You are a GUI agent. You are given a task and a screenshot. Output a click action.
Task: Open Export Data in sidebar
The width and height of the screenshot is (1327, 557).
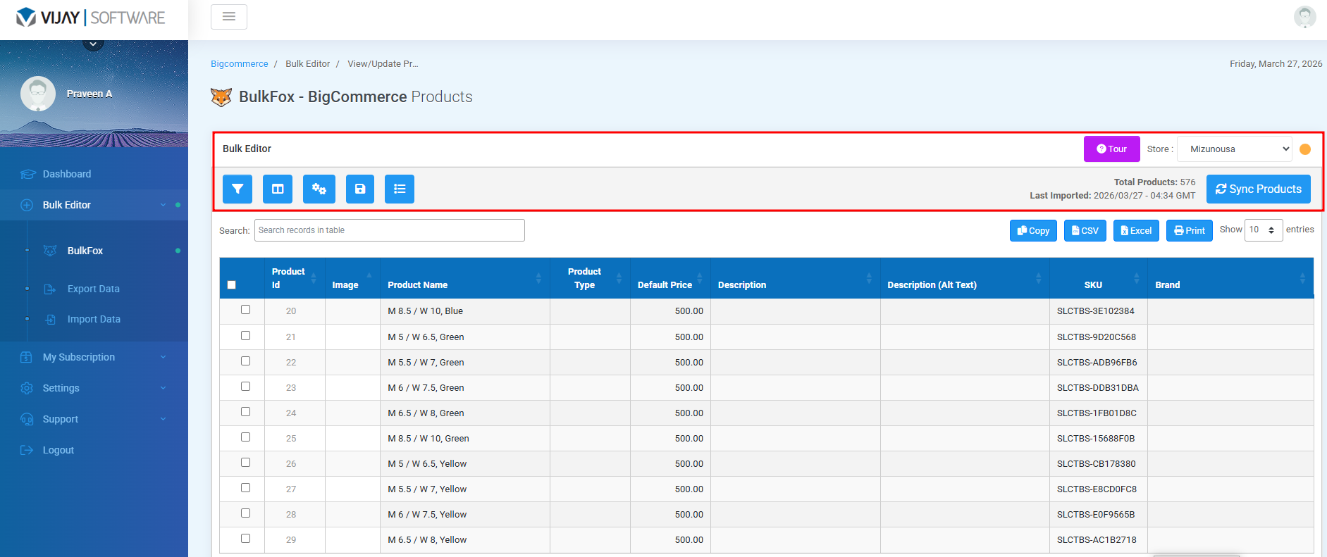click(94, 289)
